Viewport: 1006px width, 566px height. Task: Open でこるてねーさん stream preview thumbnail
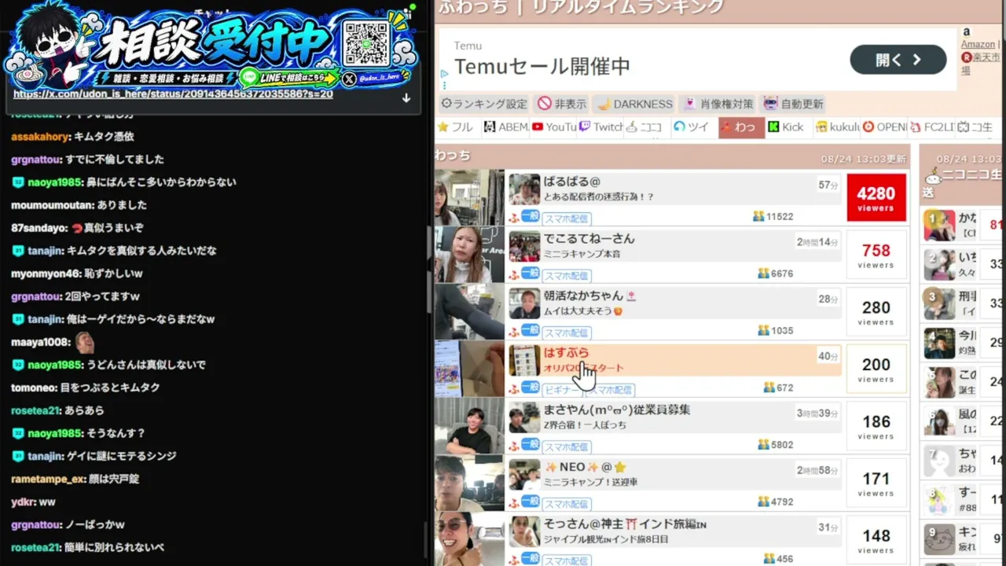469,255
